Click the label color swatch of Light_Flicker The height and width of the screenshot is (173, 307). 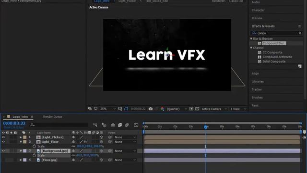[x=25, y=137]
